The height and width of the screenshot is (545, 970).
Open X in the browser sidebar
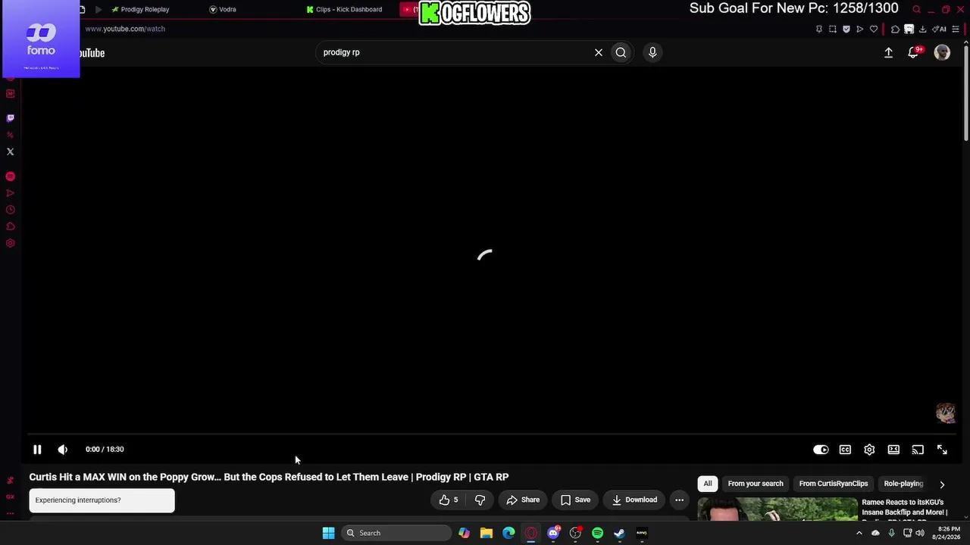click(10, 151)
